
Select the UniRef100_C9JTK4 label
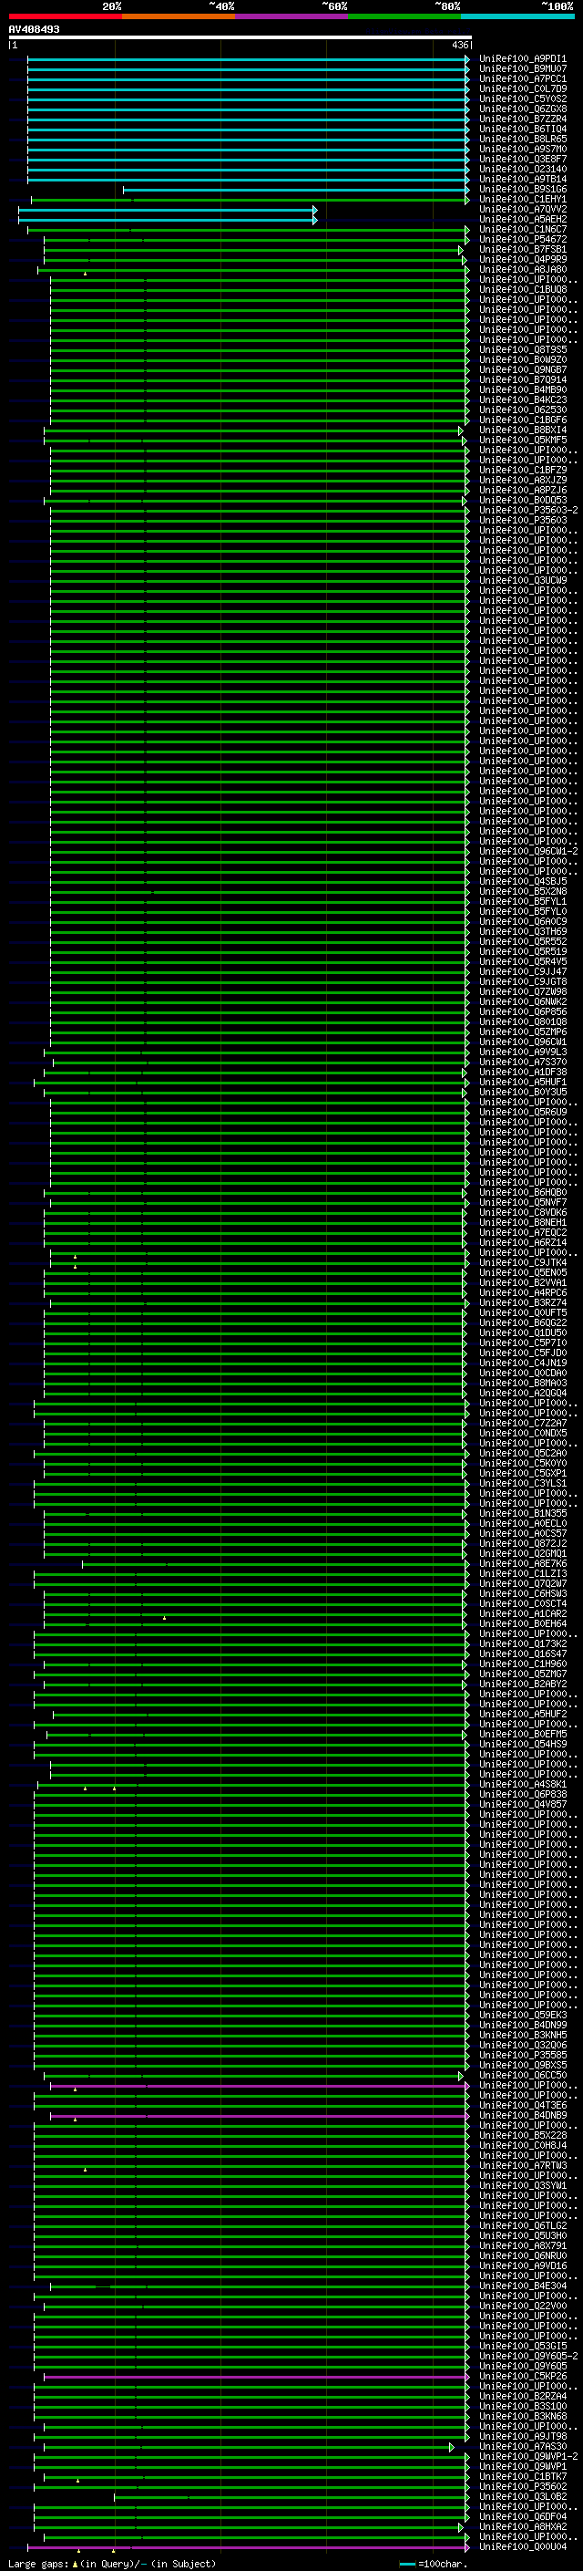522,1262
